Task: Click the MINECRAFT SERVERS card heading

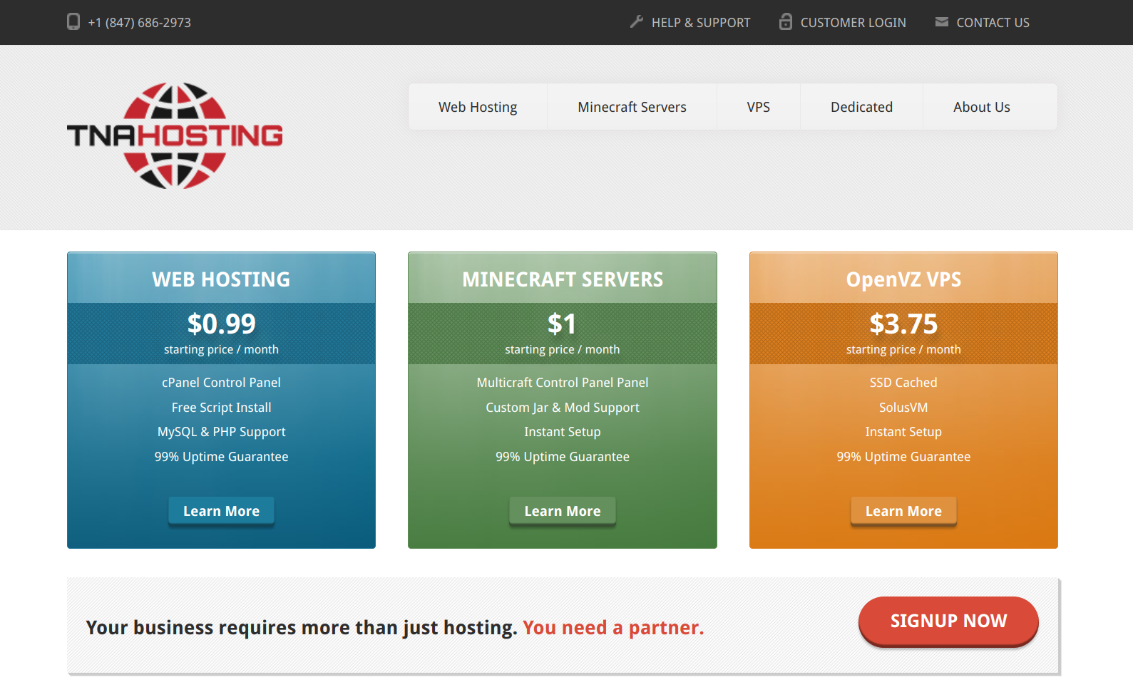Action: (563, 279)
